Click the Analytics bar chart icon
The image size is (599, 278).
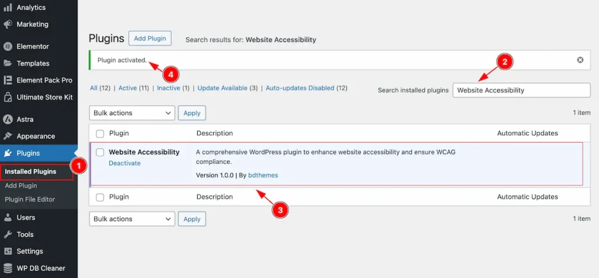point(8,7)
